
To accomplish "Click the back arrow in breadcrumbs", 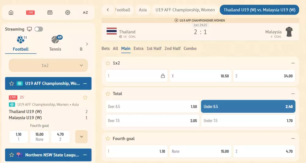I will [x=108, y=10].
